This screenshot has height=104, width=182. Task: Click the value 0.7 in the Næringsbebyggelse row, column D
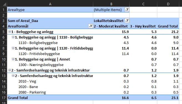click(176, 65)
